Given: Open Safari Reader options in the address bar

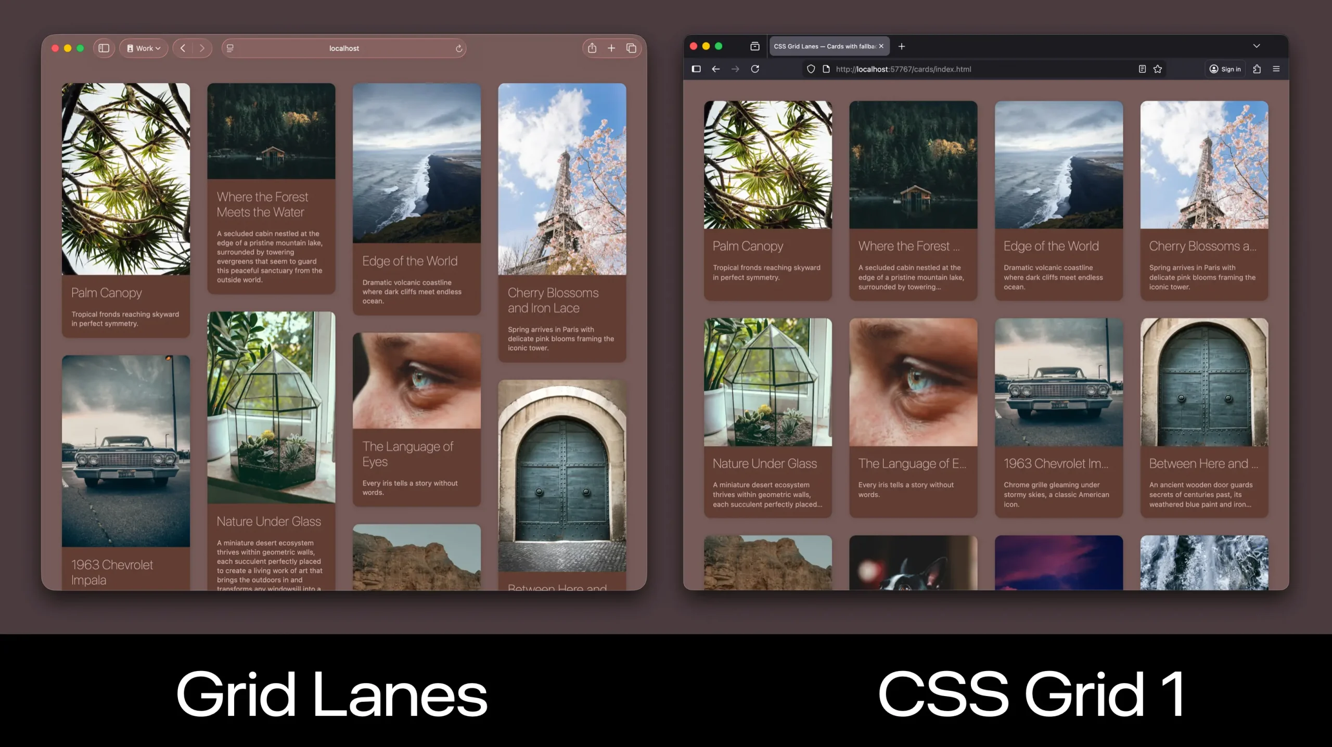Looking at the screenshot, I should click(x=229, y=48).
